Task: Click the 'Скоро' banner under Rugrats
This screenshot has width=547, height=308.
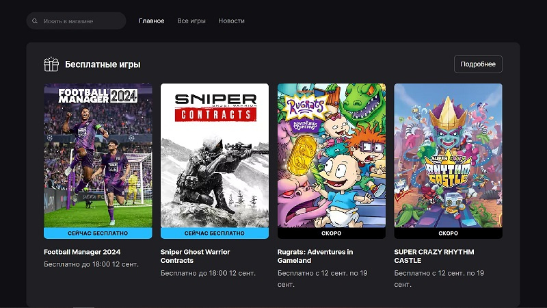Action: click(332, 233)
